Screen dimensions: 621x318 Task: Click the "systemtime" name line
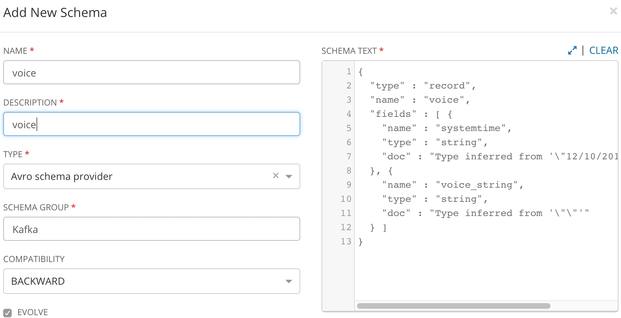pyautogui.click(x=447, y=128)
